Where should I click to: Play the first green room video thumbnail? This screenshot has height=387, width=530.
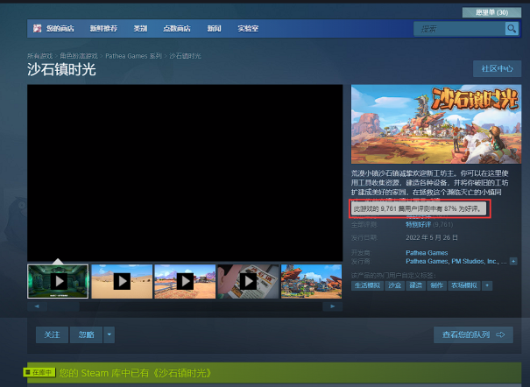pos(58,281)
